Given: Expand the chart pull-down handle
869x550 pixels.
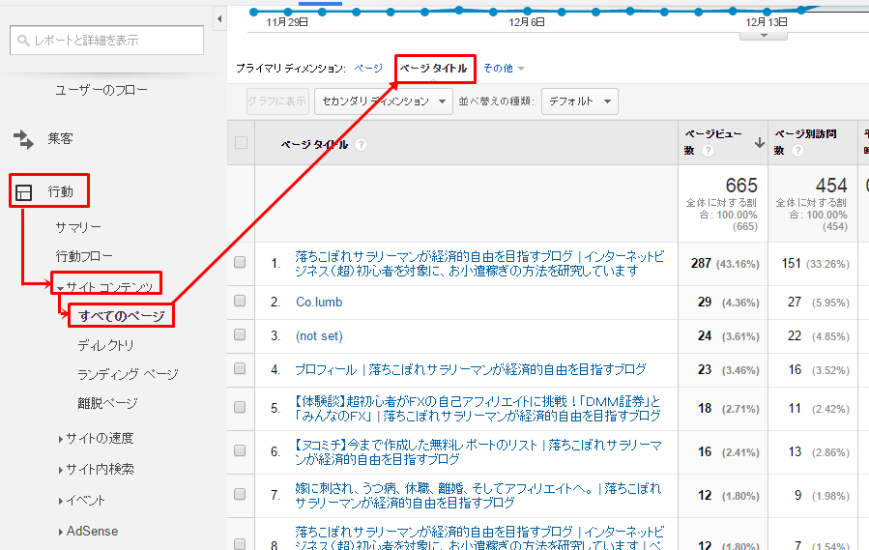Looking at the screenshot, I should tap(764, 36).
